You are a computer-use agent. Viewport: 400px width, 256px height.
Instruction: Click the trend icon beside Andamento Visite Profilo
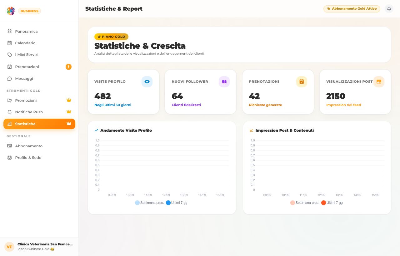(96, 130)
